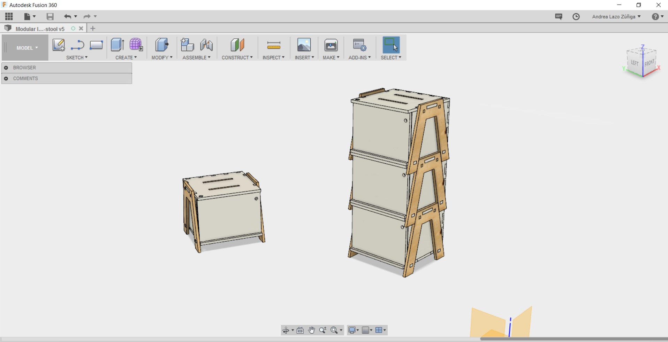Pick the New Component tool

[187, 45]
